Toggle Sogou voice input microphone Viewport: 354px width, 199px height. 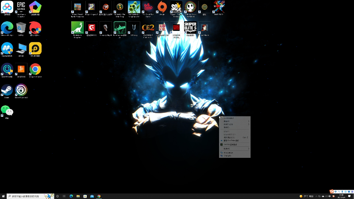[342, 191]
